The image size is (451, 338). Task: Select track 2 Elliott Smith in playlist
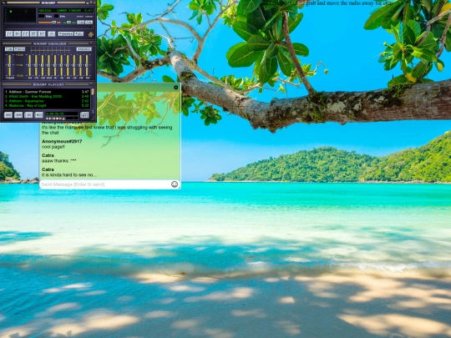tap(47, 96)
